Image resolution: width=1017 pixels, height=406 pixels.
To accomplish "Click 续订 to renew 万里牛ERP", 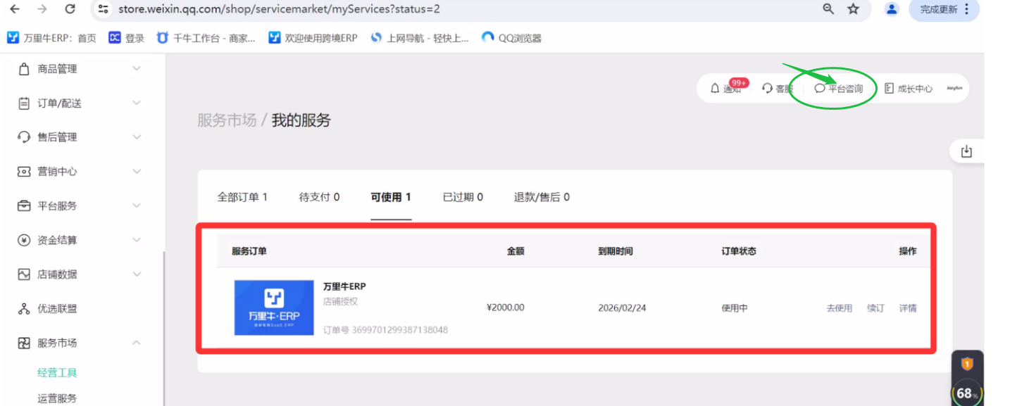I will pos(875,308).
